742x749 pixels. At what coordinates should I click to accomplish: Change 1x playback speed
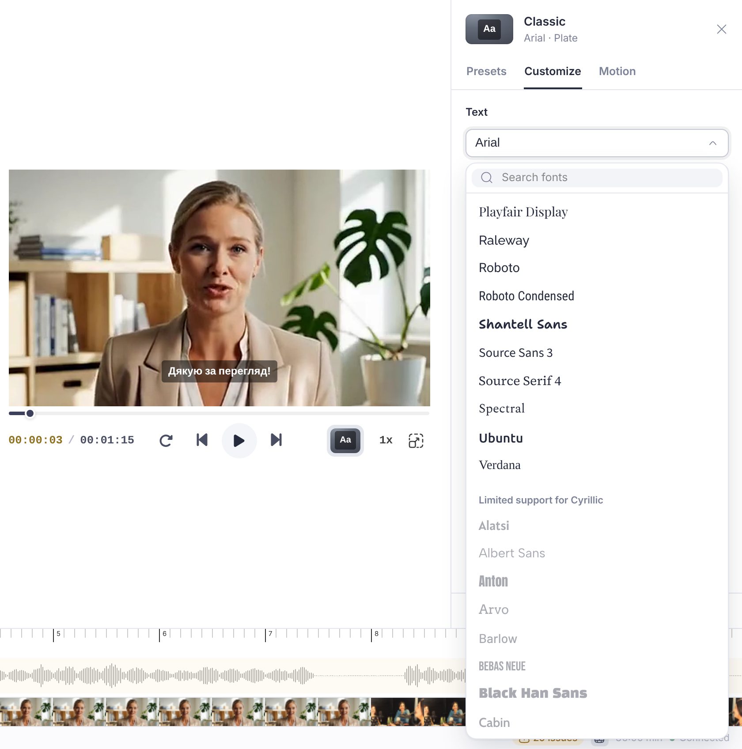(386, 440)
